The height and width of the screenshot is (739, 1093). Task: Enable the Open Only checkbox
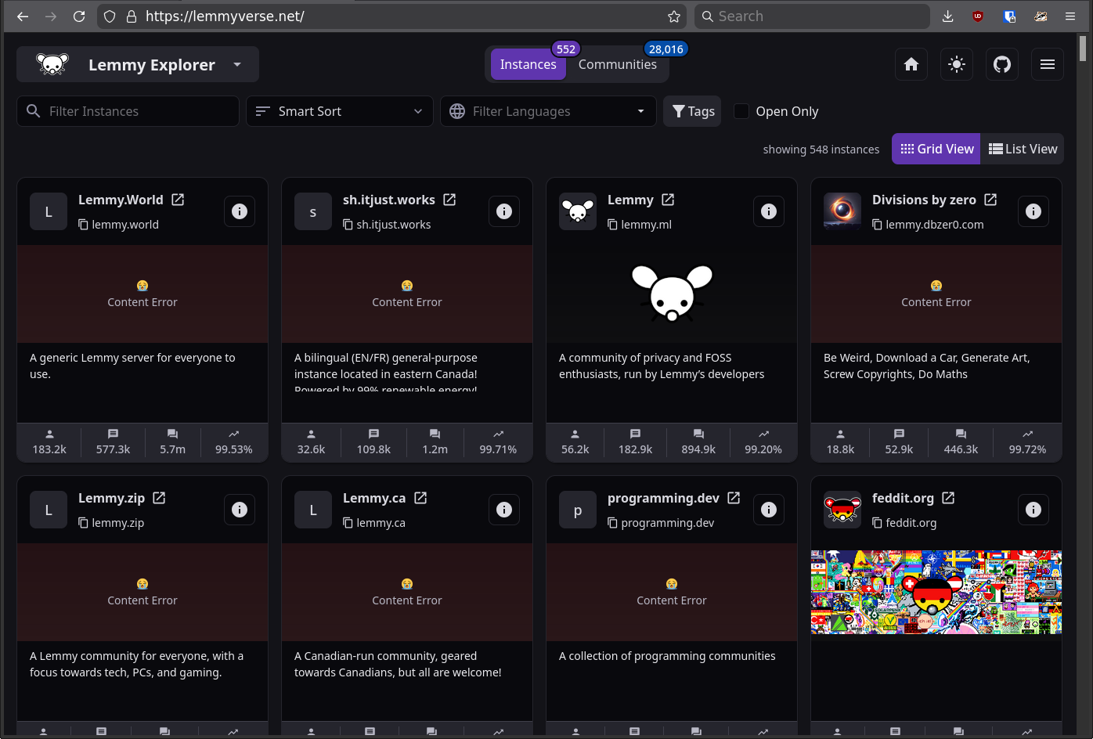click(741, 111)
